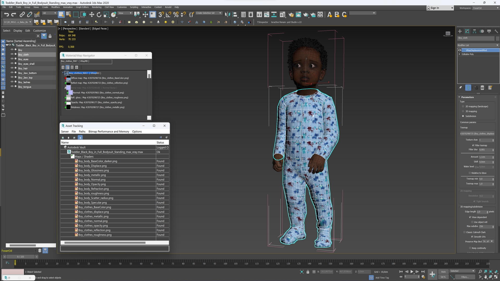Switch to the Motion command panel
This screenshot has width=500, height=281.
click(482, 31)
